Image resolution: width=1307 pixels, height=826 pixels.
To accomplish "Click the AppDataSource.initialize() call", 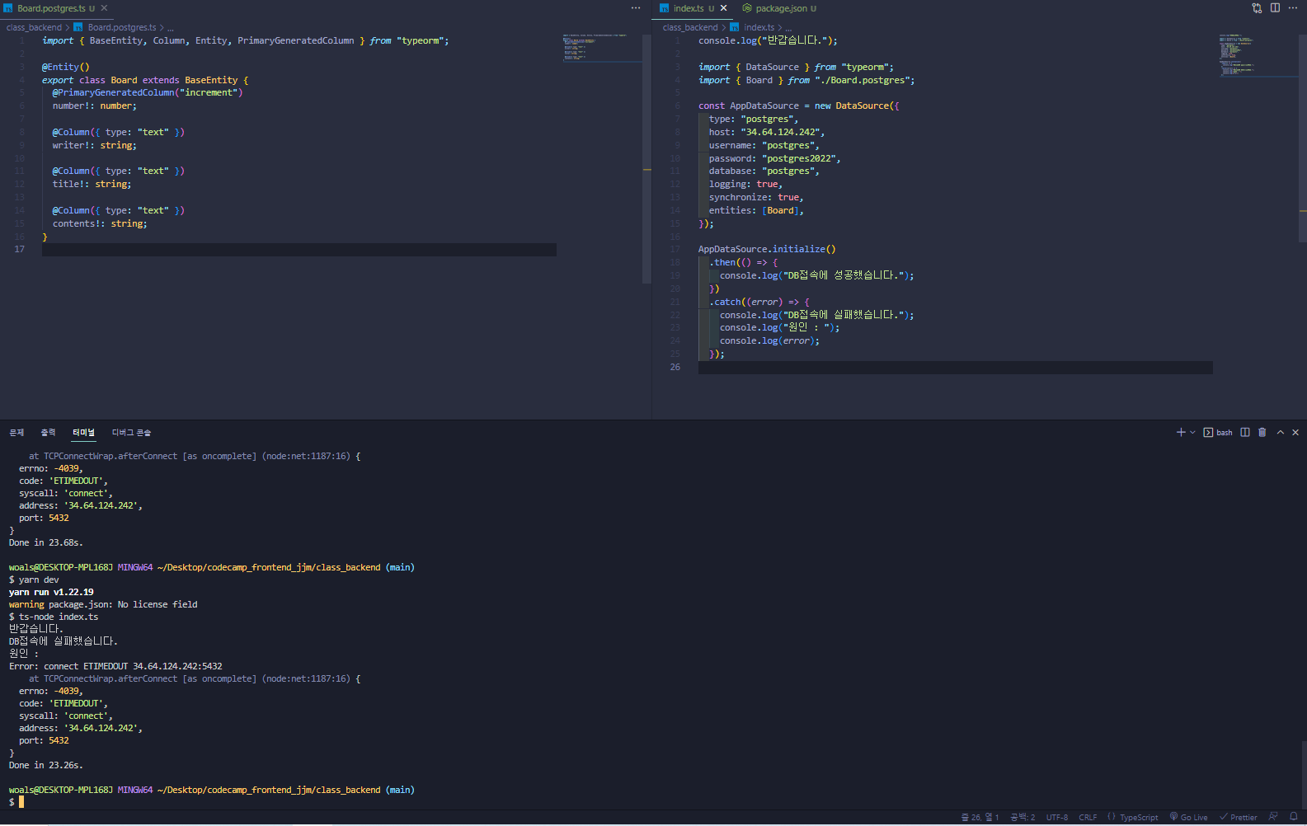I will tap(767, 250).
